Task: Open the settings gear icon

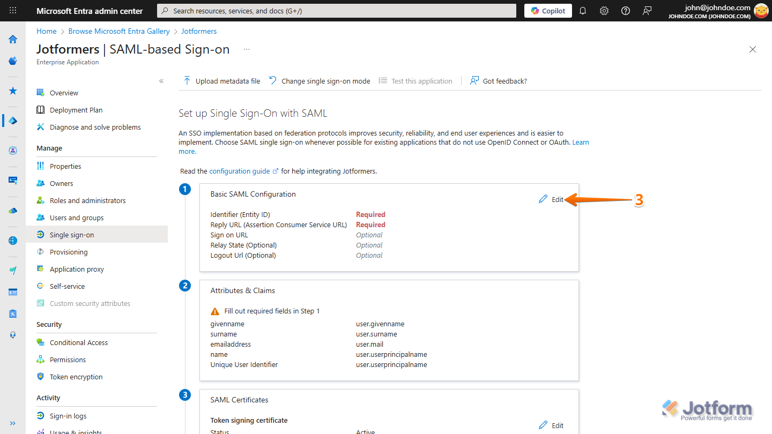Action: (604, 11)
